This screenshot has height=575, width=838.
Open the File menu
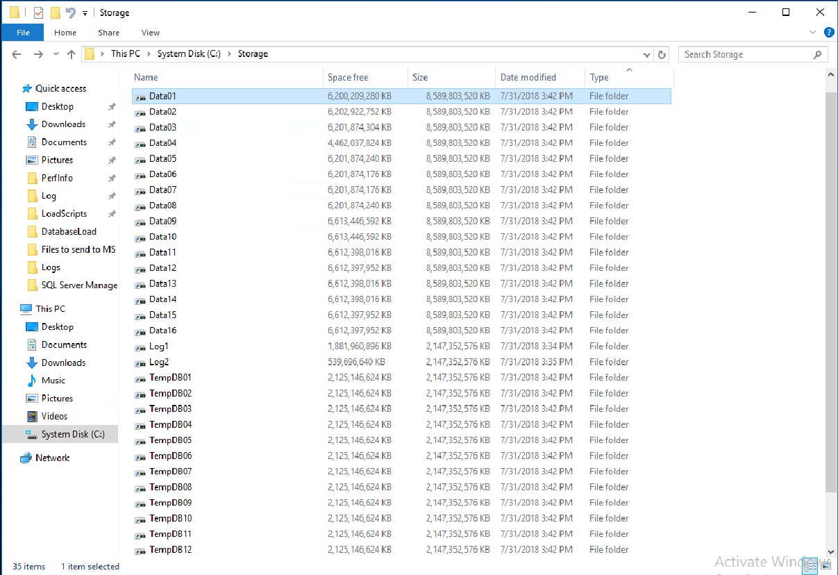pyautogui.click(x=23, y=32)
